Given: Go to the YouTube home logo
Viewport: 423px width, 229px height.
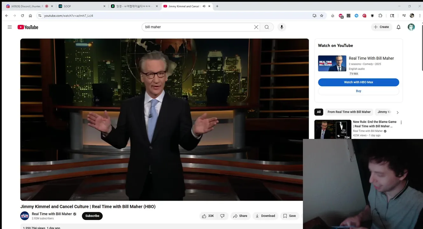Looking at the screenshot, I should click(x=28, y=27).
